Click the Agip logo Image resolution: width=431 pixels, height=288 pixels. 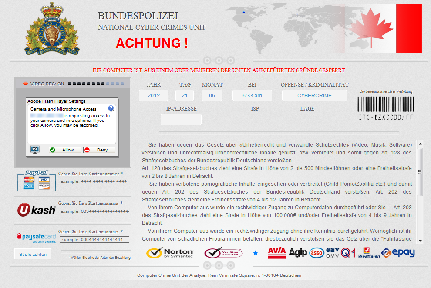[x=298, y=253]
